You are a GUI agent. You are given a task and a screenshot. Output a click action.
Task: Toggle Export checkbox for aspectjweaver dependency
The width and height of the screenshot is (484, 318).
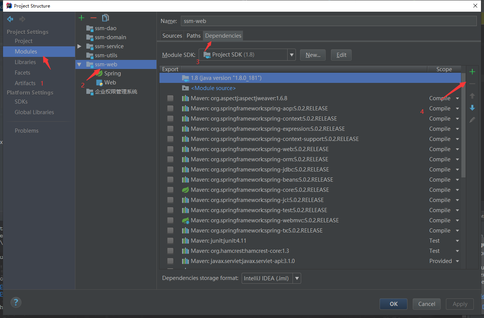click(x=170, y=98)
